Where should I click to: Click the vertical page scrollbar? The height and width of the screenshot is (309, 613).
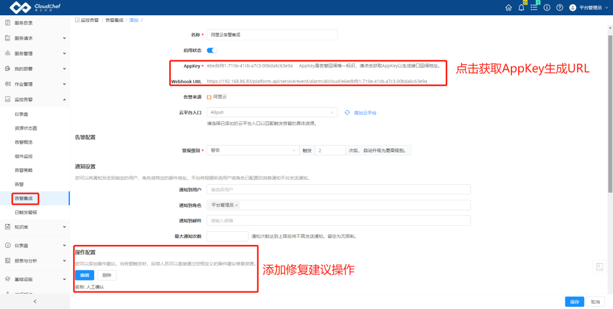point(610,113)
